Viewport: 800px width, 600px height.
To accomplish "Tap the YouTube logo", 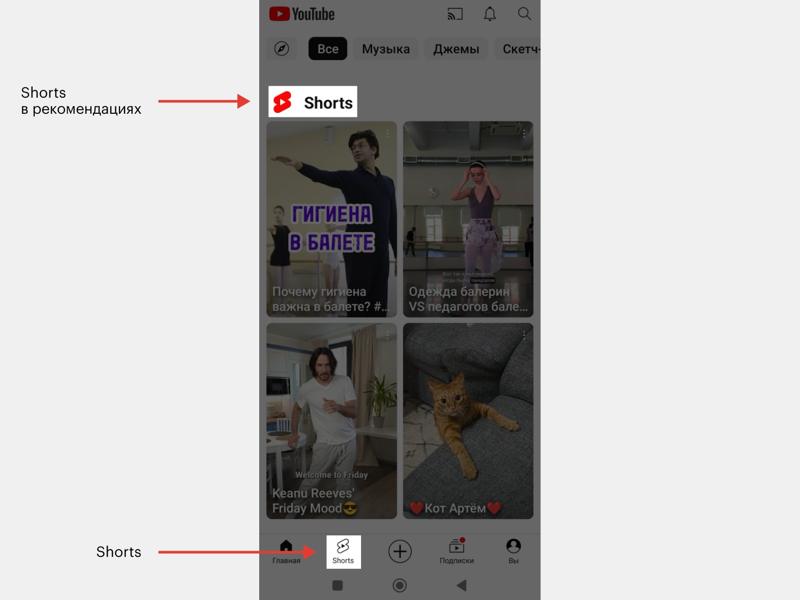I will pos(302,14).
